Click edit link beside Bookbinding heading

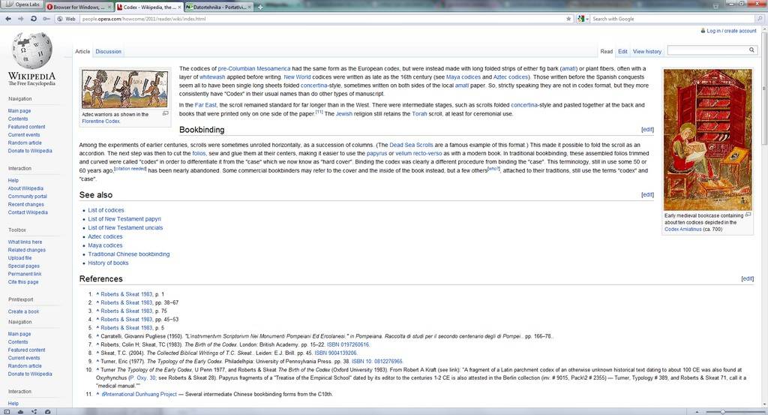[647, 130]
